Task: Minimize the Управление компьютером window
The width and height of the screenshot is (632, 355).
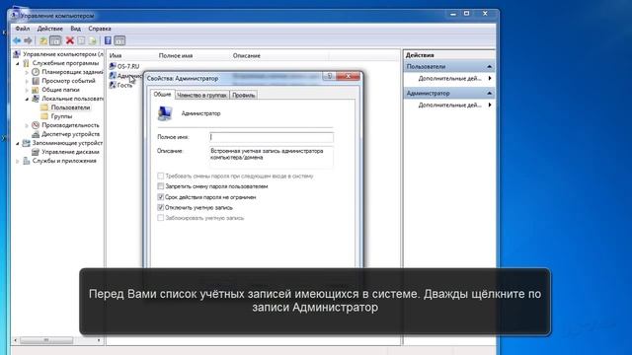Action: pyautogui.click(x=453, y=14)
